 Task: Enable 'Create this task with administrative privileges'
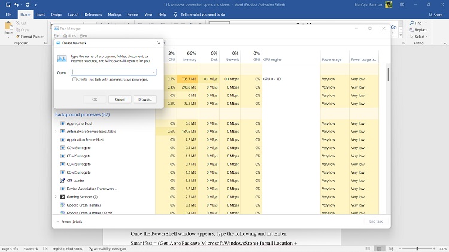tap(75, 79)
